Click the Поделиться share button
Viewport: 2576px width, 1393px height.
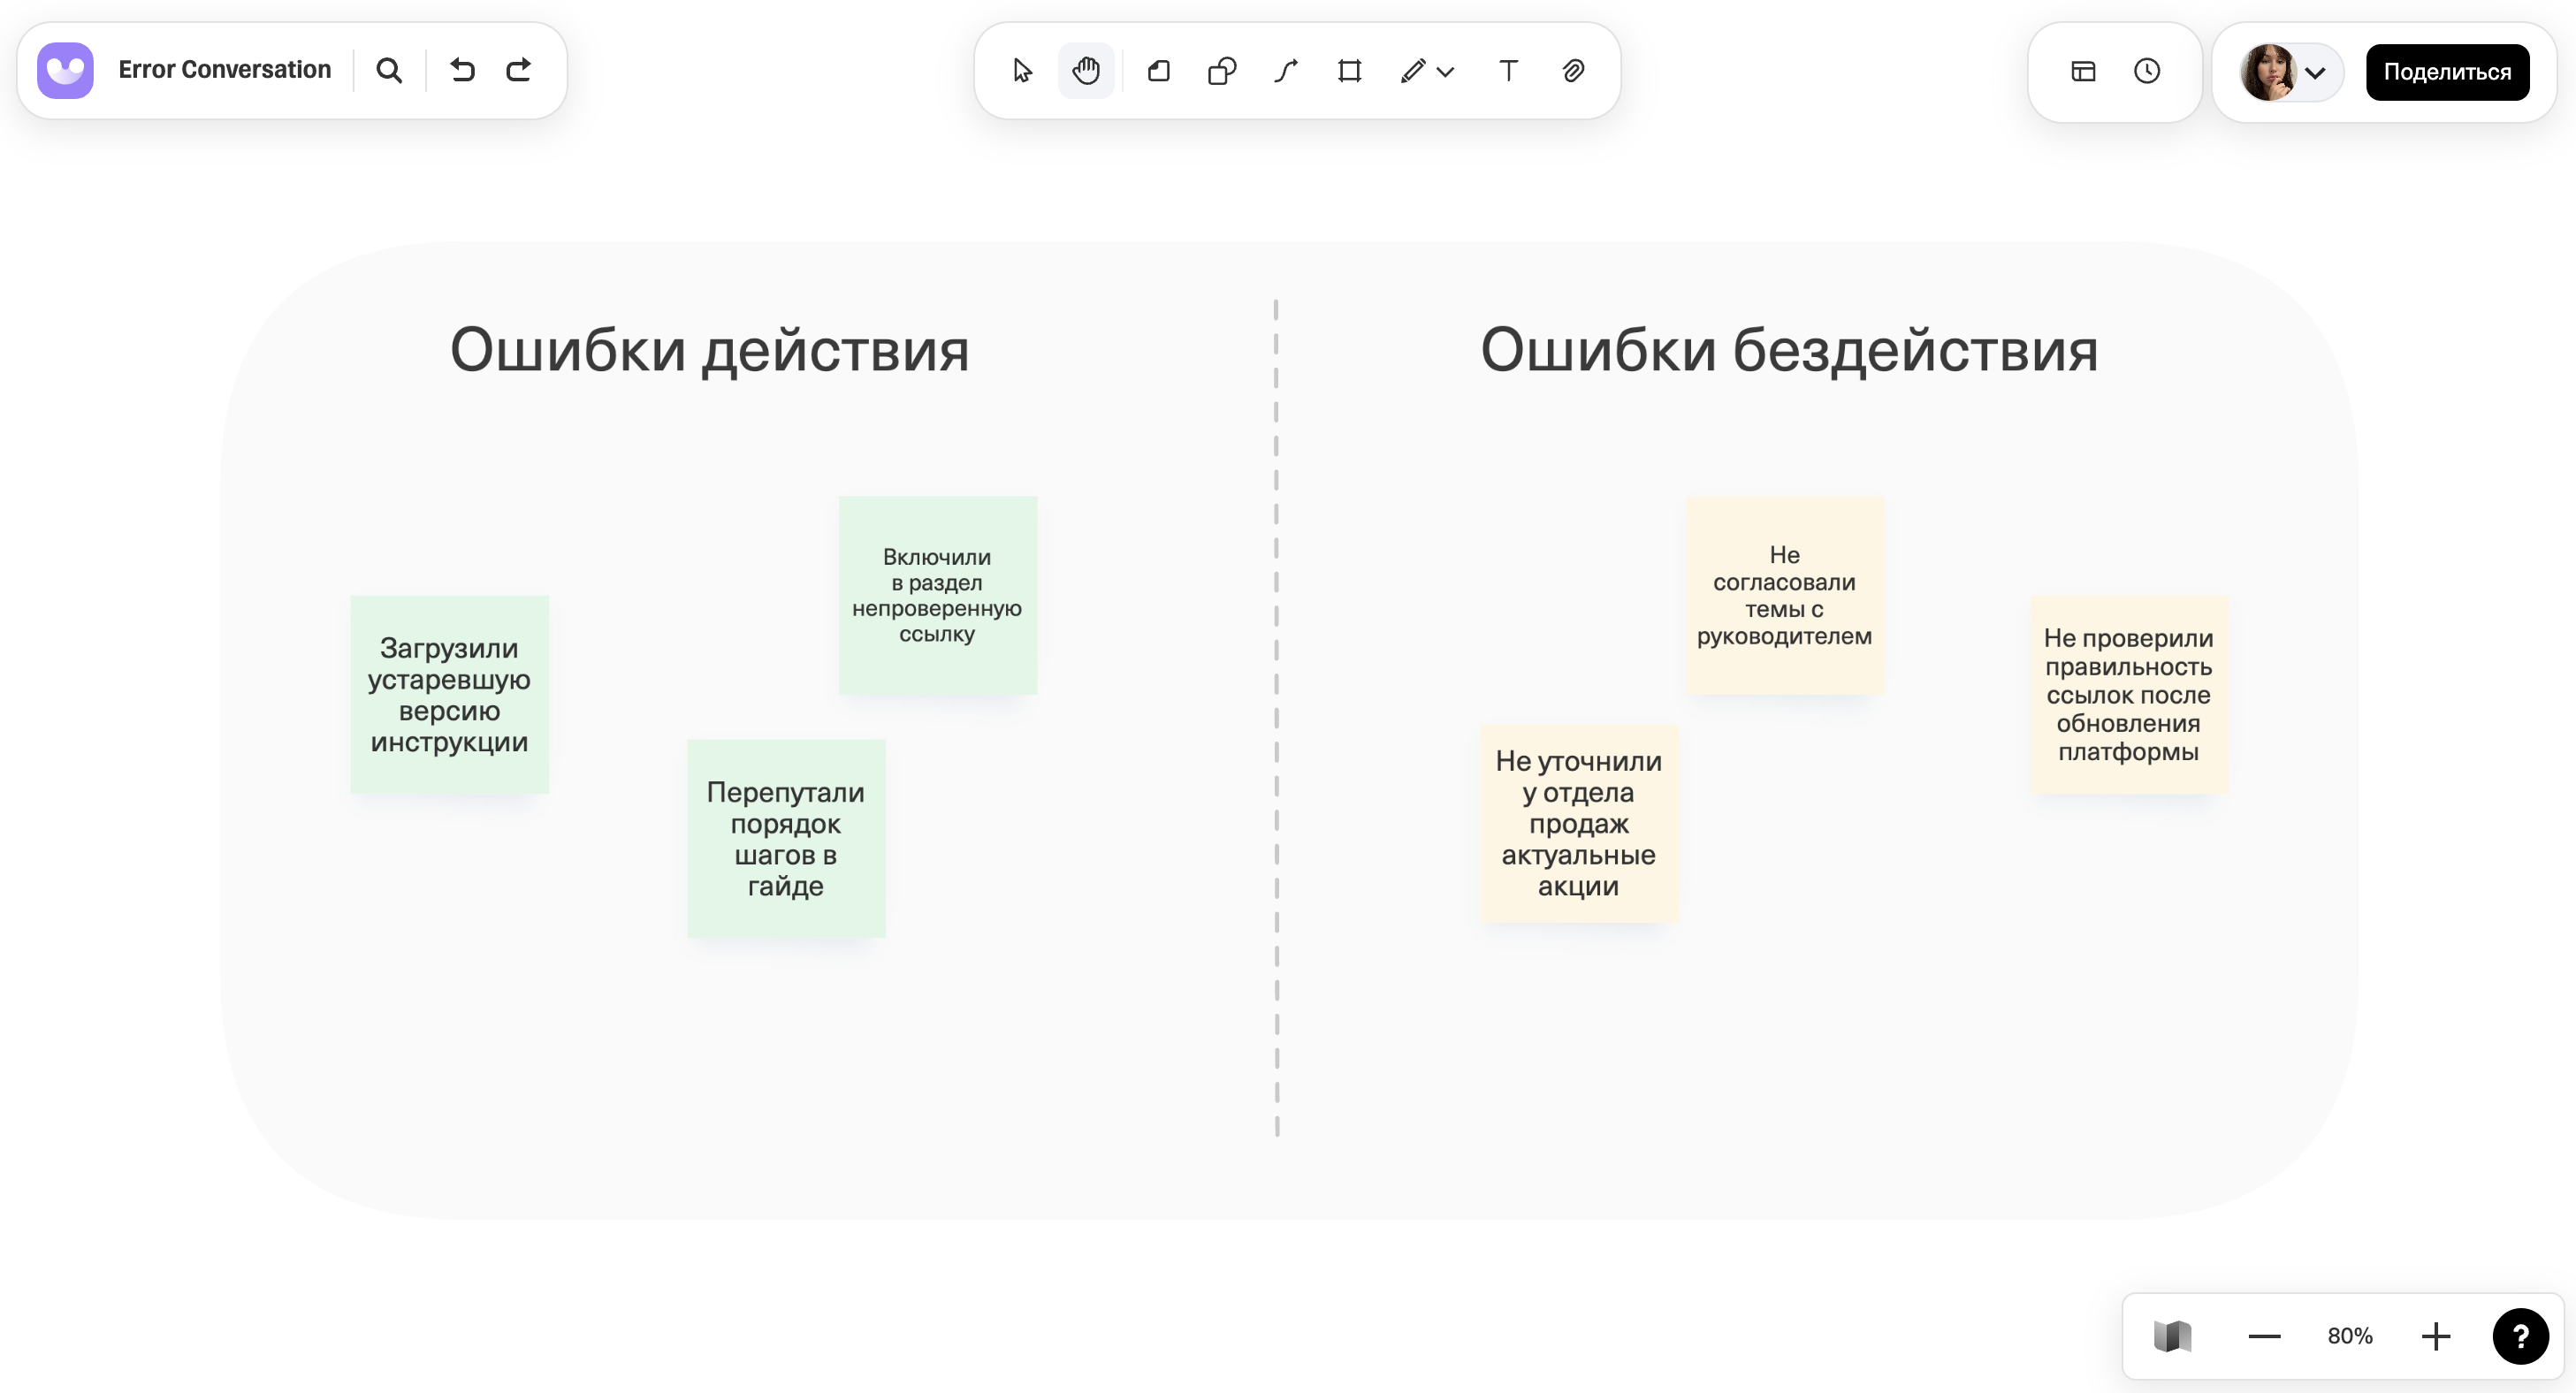click(2447, 71)
